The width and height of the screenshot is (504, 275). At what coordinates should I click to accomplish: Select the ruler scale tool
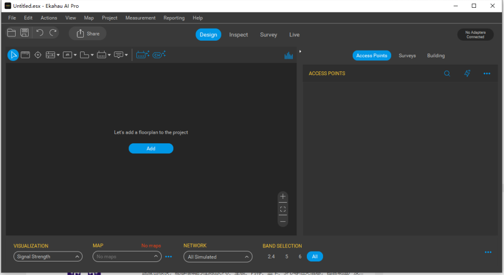[25, 55]
